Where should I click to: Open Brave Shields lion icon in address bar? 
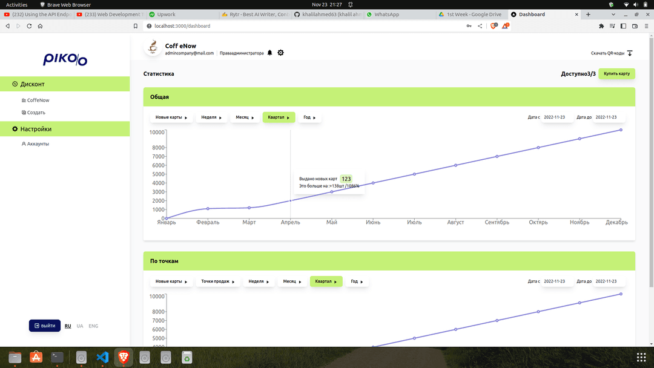pos(494,26)
